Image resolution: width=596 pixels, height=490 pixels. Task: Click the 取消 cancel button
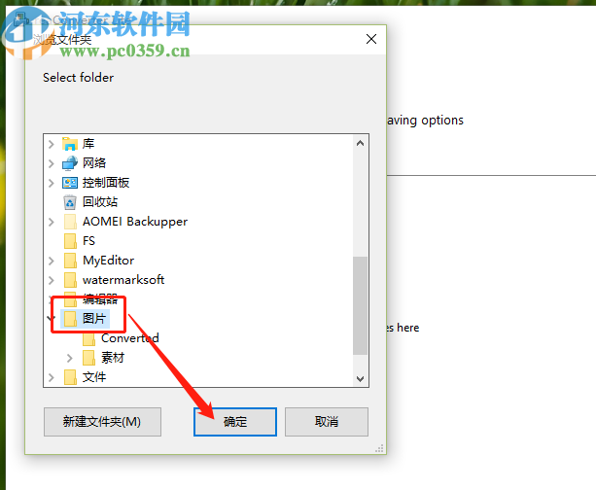[x=327, y=422]
